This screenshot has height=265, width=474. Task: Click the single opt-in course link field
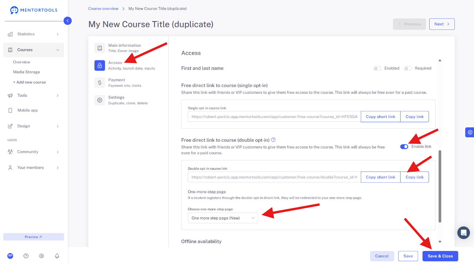(x=274, y=117)
